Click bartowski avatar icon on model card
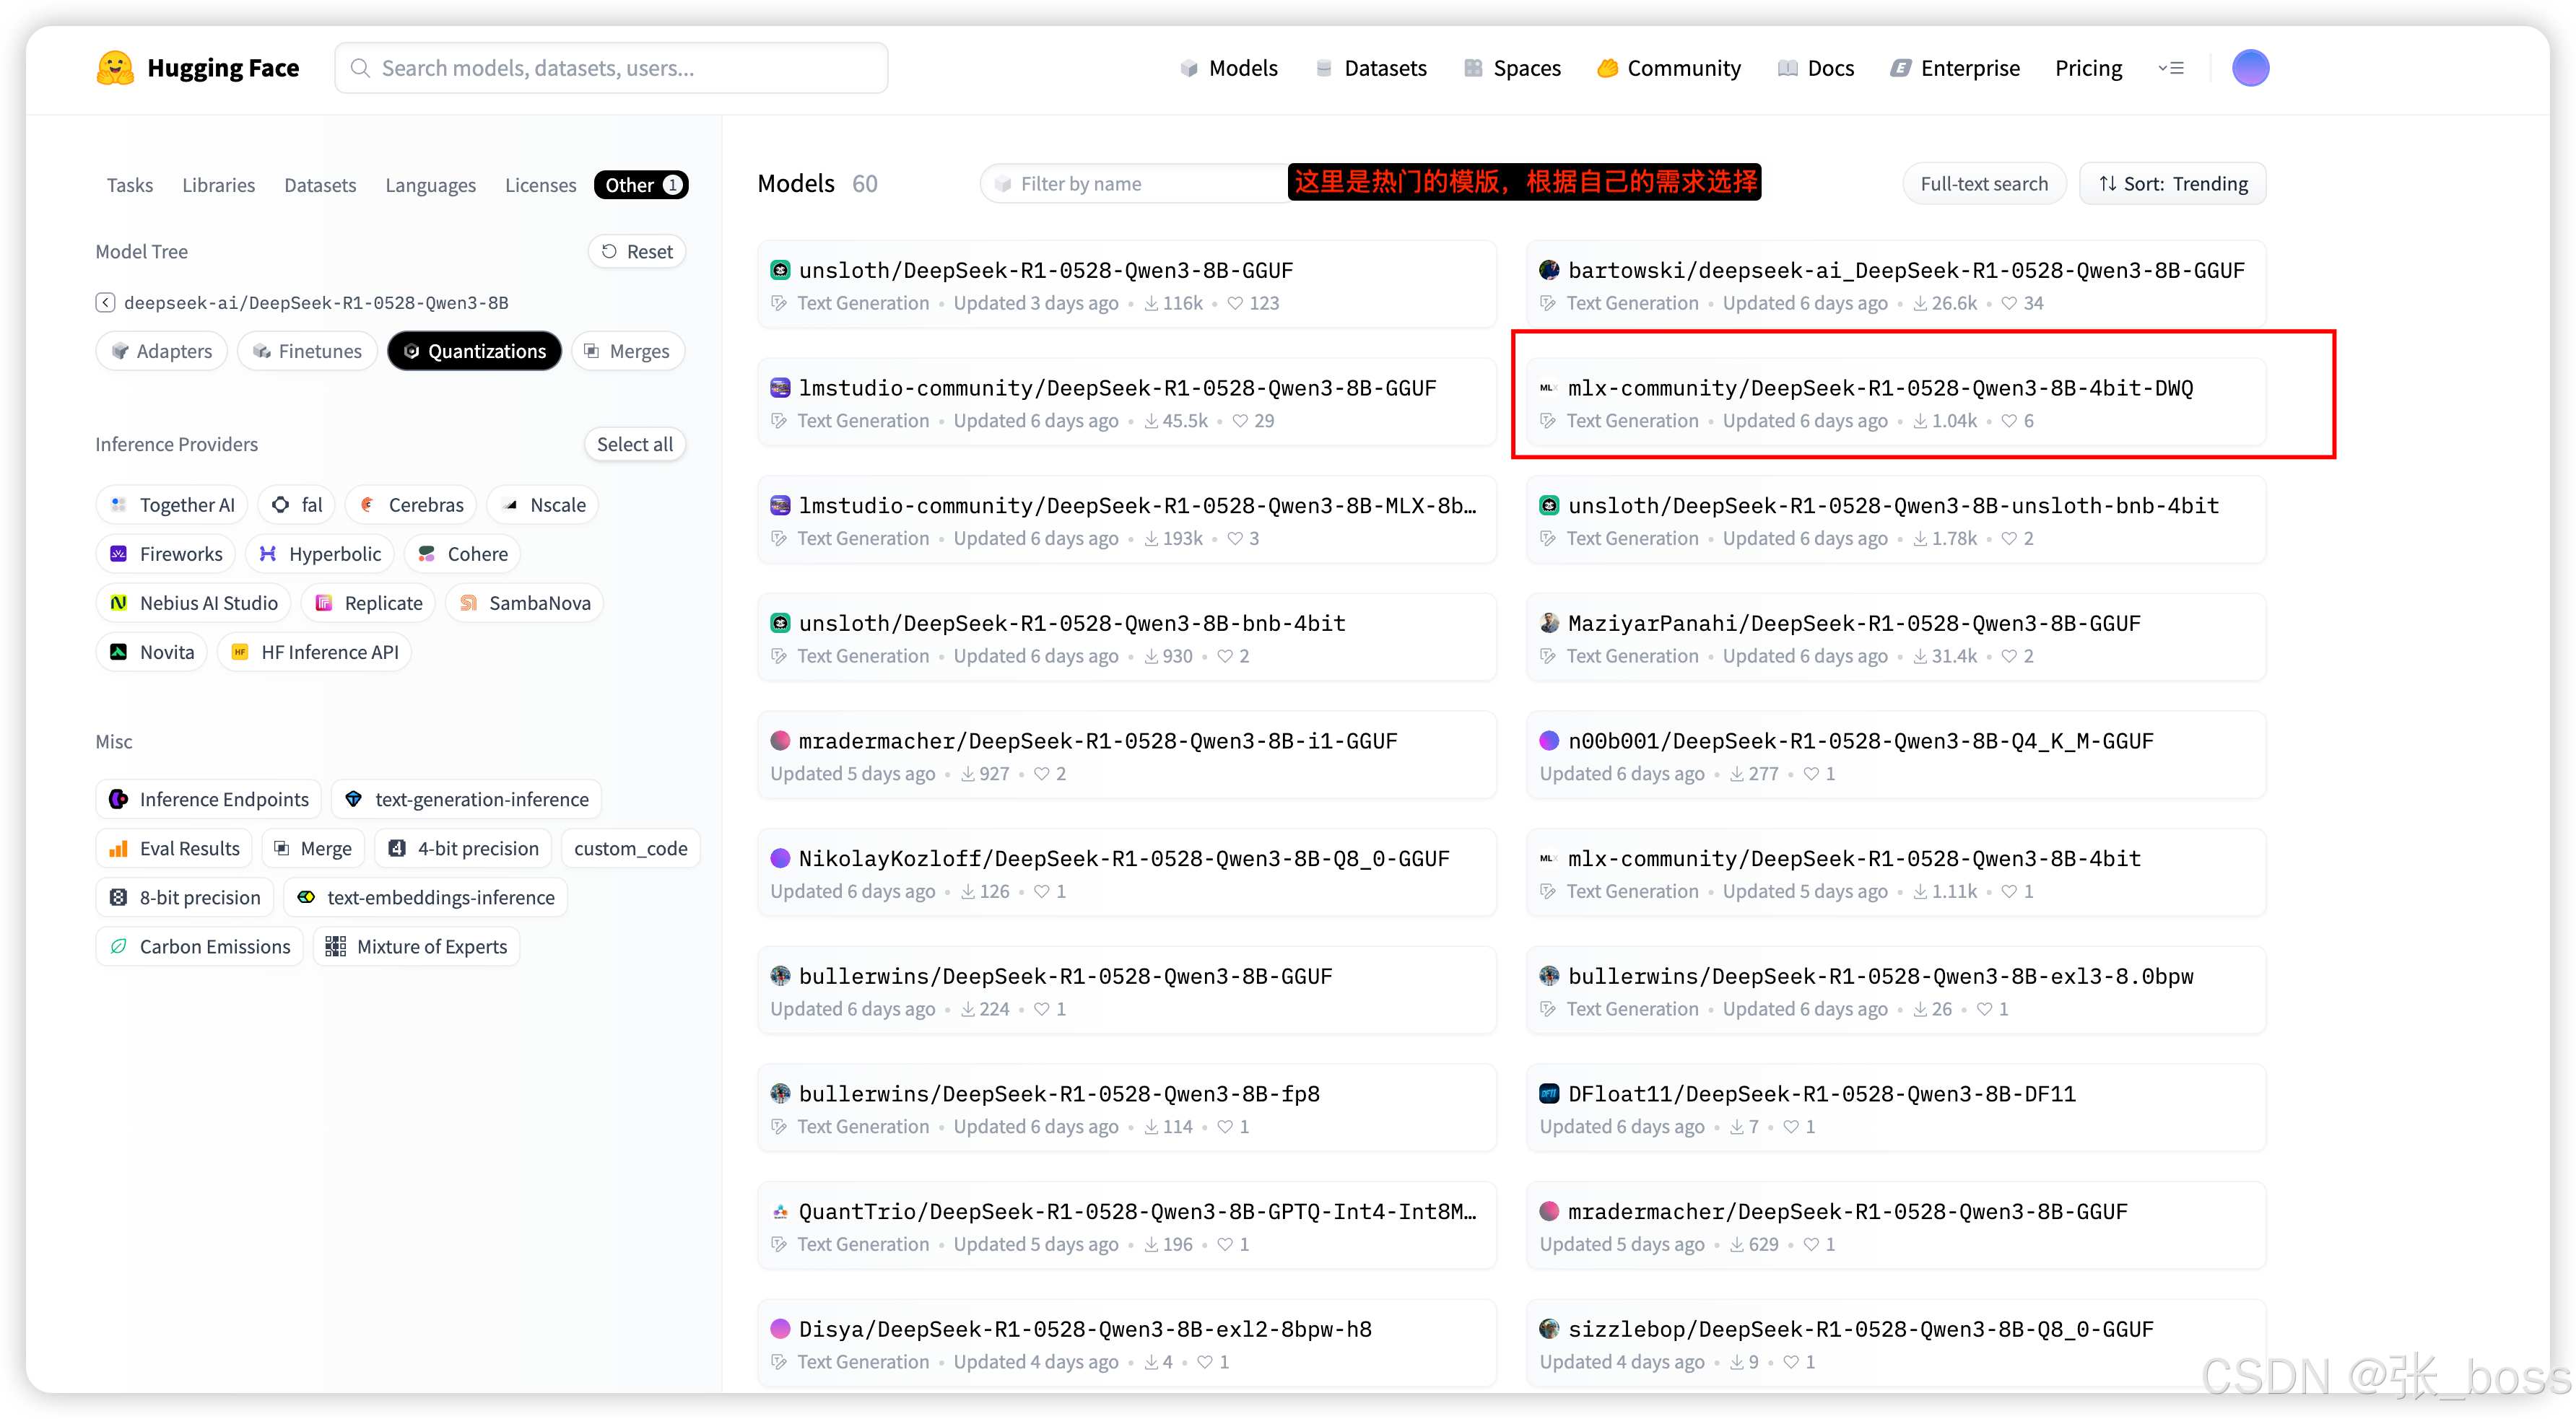This screenshot has width=2576, height=1419. tap(1549, 270)
